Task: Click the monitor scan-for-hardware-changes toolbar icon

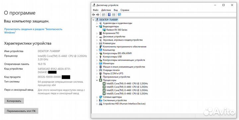Action: [119, 15]
